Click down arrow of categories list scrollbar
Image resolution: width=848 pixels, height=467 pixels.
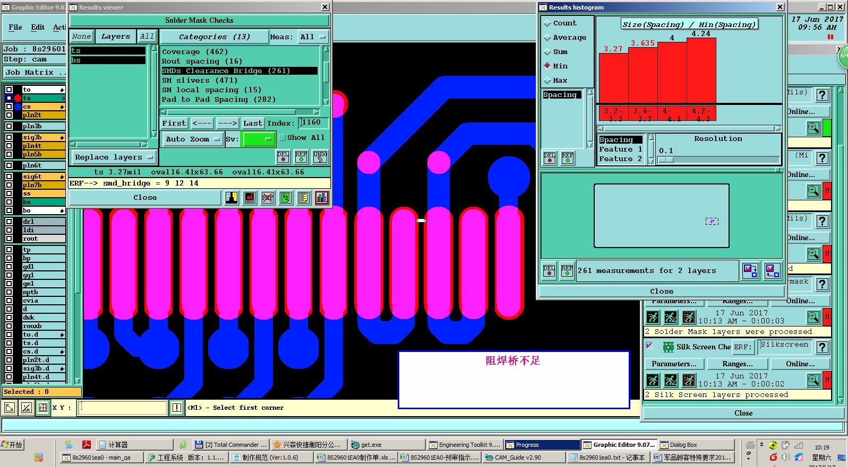[x=327, y=102]
